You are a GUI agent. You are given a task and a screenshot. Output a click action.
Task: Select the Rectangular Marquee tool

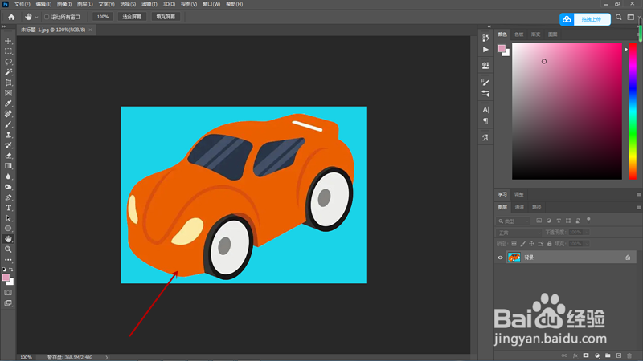coord(8,51)
